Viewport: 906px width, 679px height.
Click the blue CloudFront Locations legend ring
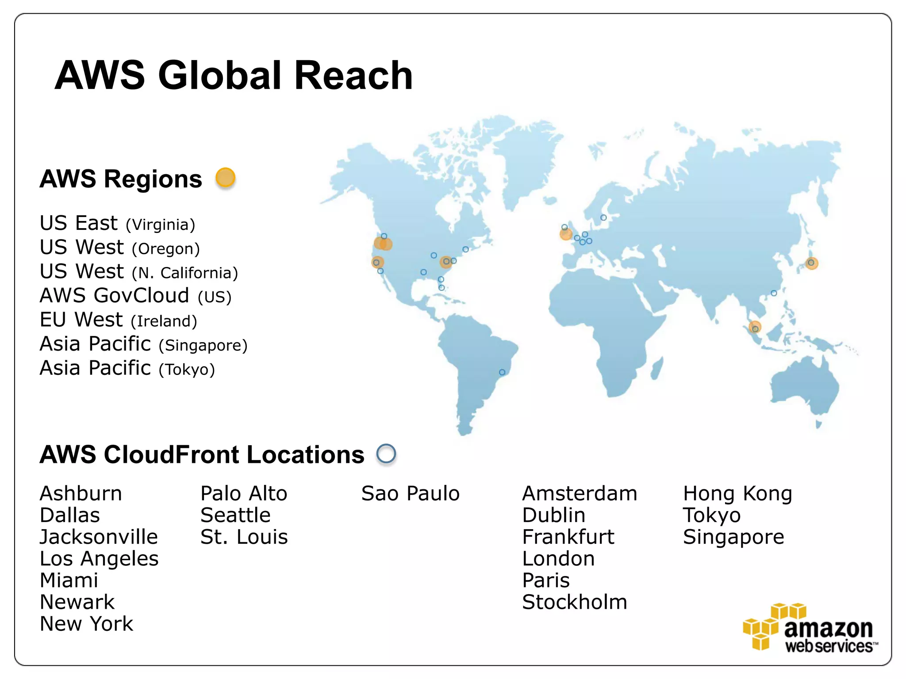(386, 454)
